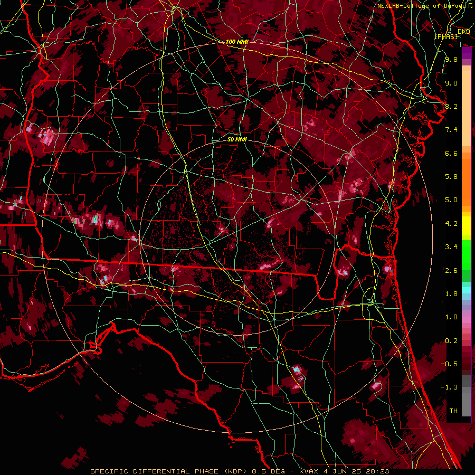Viewport: 475px width, 475px height.
Task: Click the DKD label above the color scale
Action: pos(464,32)
